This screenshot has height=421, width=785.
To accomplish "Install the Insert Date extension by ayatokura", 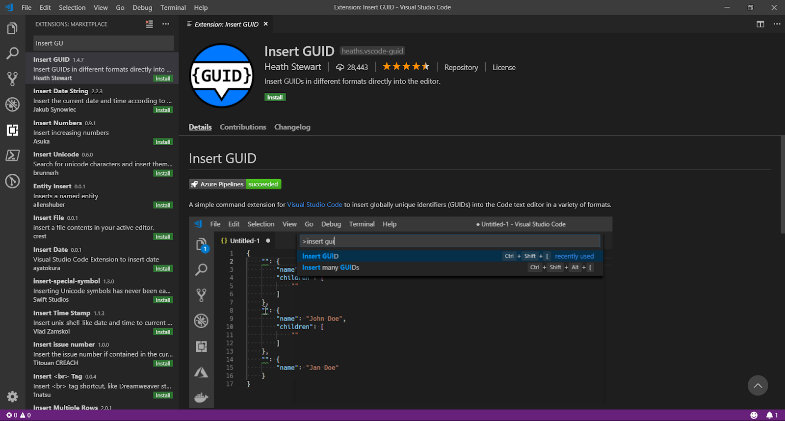I will click(x=163, y=268).
